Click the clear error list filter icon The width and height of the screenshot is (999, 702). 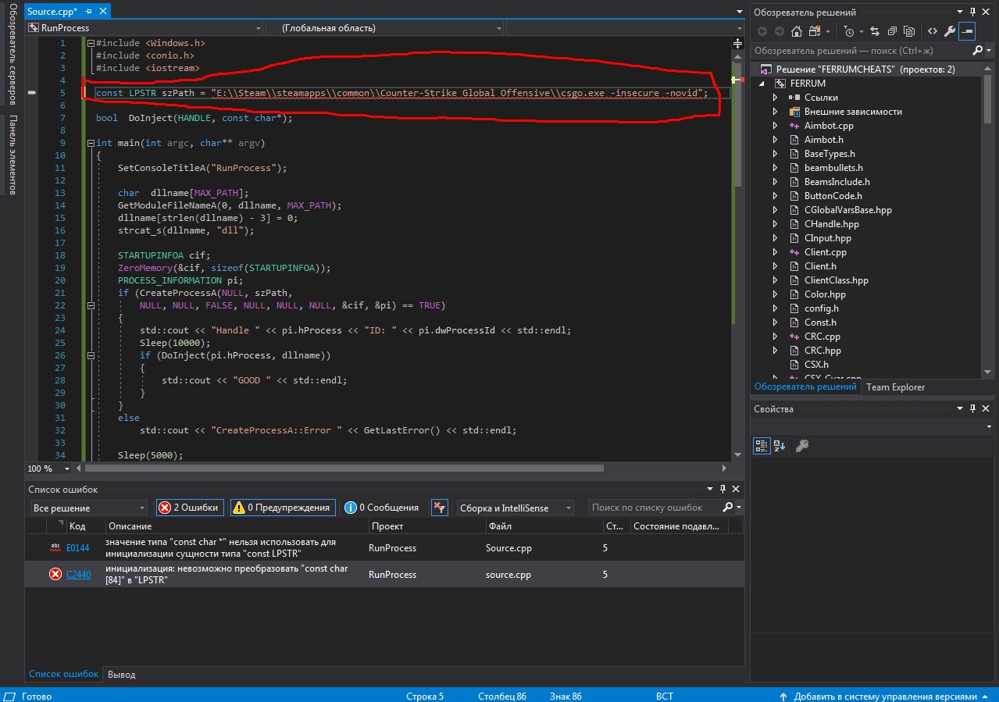[440, 508]
